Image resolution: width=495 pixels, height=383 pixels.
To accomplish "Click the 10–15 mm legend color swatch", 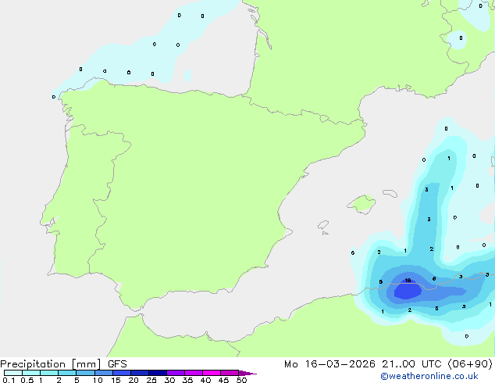I will click(x=103, y=373).
